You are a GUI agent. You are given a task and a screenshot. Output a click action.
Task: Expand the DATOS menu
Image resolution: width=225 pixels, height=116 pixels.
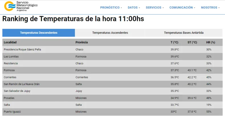pyautogui.click(x=134, y=8)
